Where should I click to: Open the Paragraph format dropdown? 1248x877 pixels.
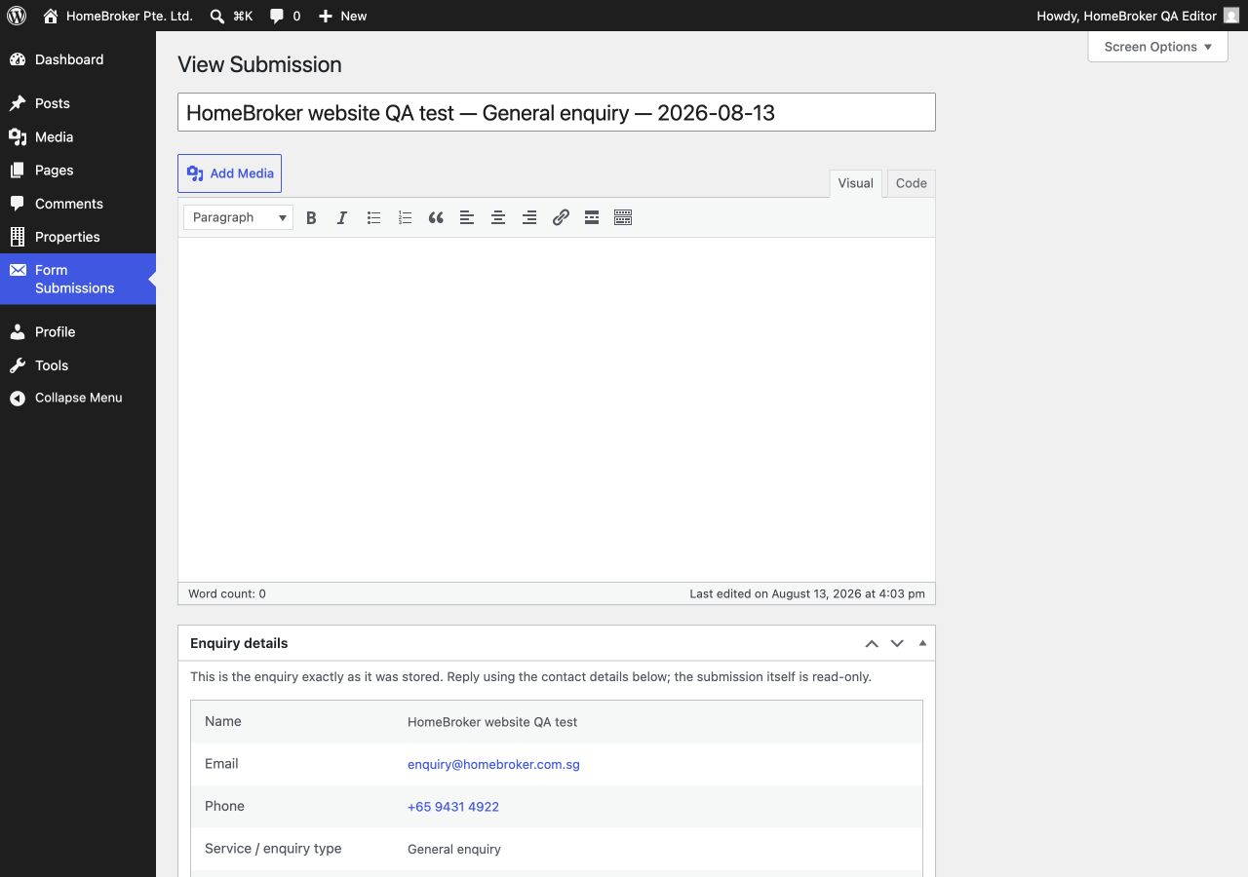[x=238, y=217]
